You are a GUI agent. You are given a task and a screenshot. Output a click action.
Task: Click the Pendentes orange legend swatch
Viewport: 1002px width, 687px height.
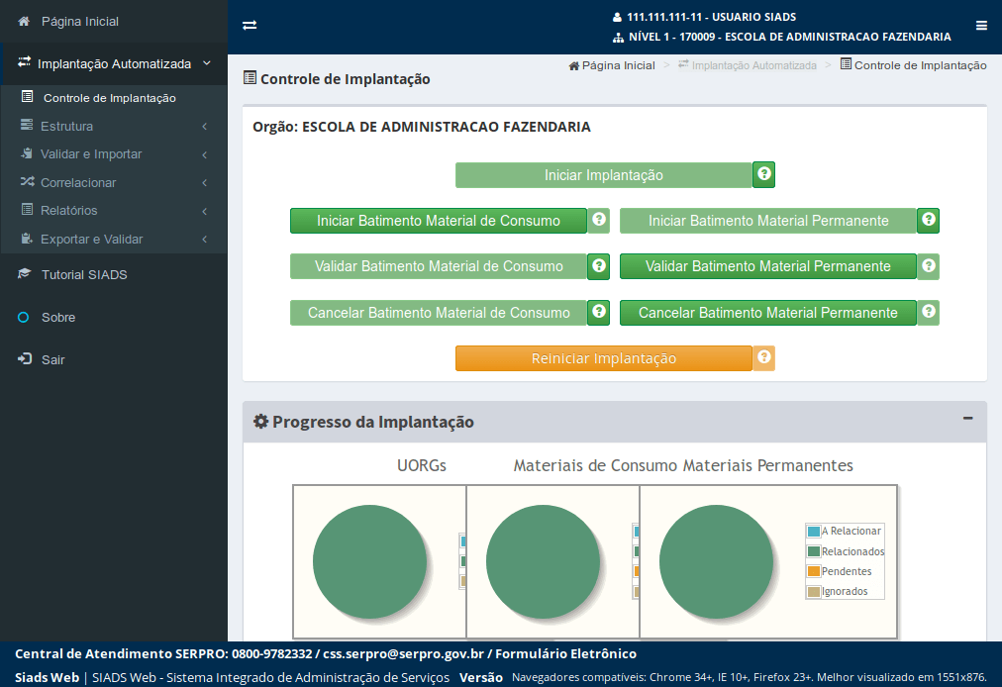814,571
